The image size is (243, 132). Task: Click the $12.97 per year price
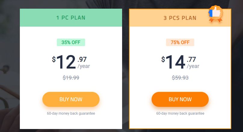[71, 62]
